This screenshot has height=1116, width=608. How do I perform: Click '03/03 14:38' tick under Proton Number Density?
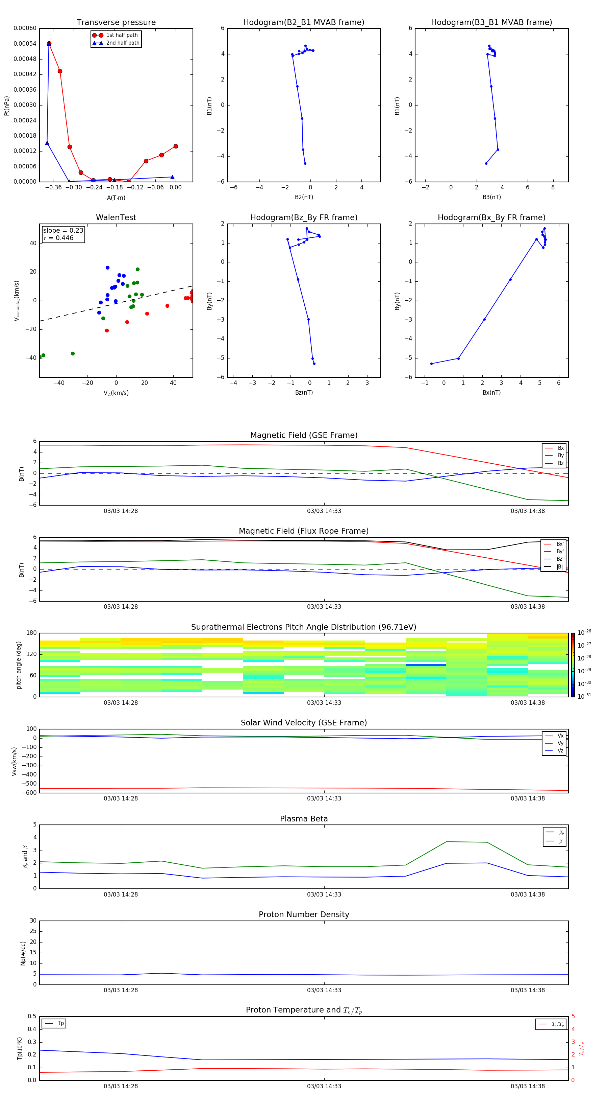click(528, 990)
